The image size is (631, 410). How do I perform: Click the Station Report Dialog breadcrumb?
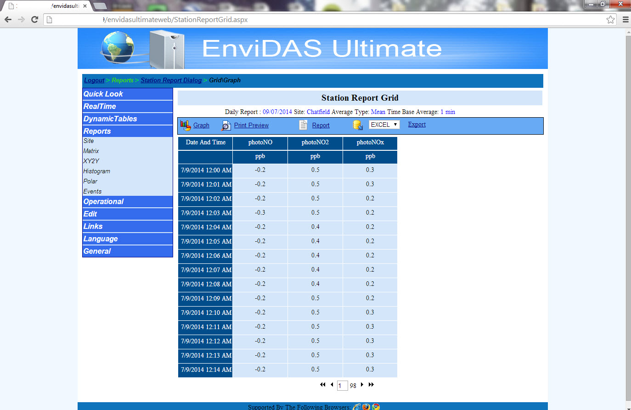[171, 80]
